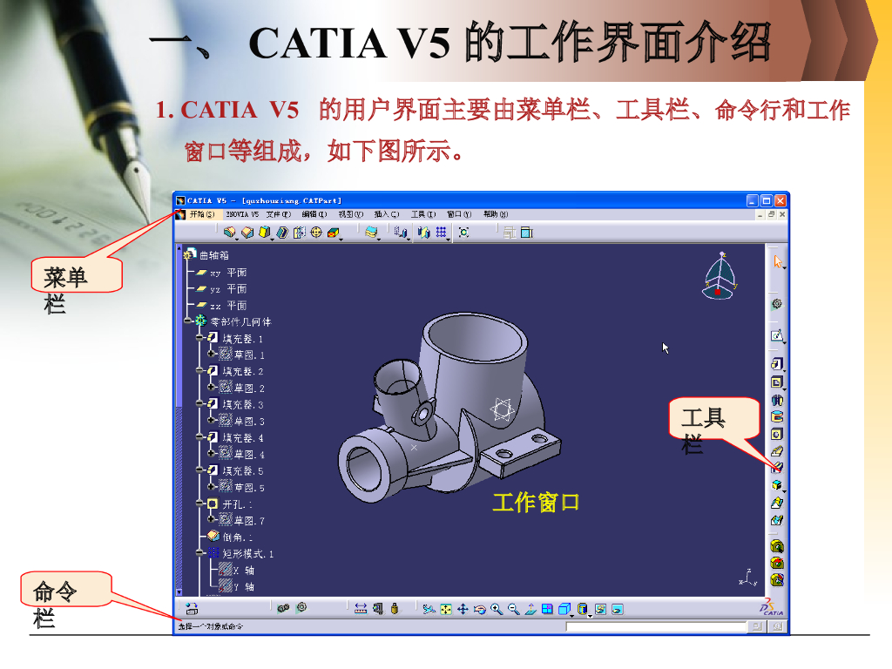Screen dimensions: 892x669
Task: Click the Measure Inertia weight icon
Action: point(395,609)
